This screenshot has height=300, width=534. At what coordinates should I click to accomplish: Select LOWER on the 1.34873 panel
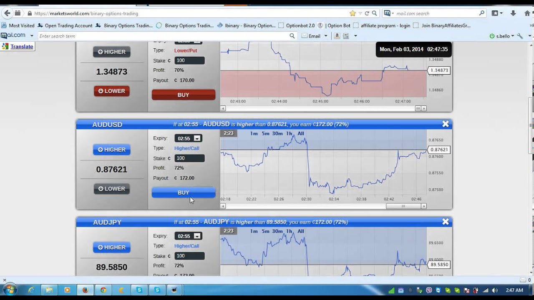point(112,91)
